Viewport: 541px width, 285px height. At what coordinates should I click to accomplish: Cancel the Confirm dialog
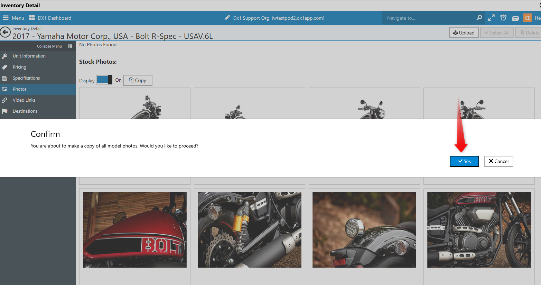(x=498, y=161)
